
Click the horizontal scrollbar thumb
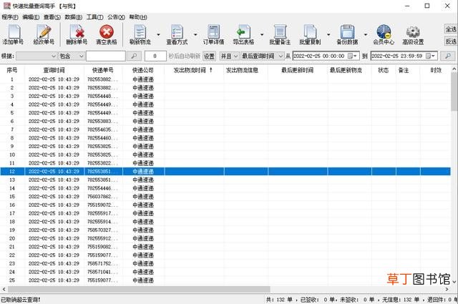click(139, 289)
